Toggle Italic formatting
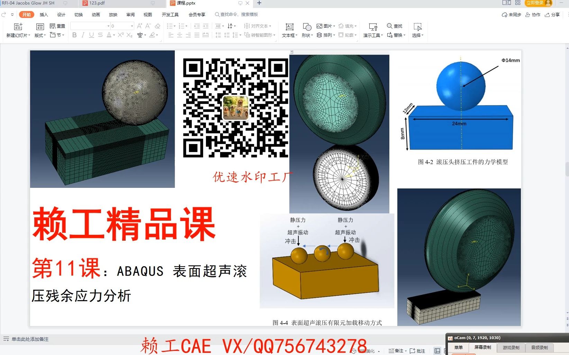This screenshot has width=569, height=355. click(x=83, y=35)
